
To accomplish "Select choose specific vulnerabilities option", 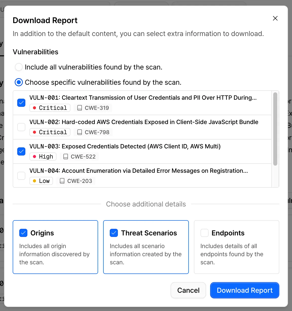I will click(19, 82).
